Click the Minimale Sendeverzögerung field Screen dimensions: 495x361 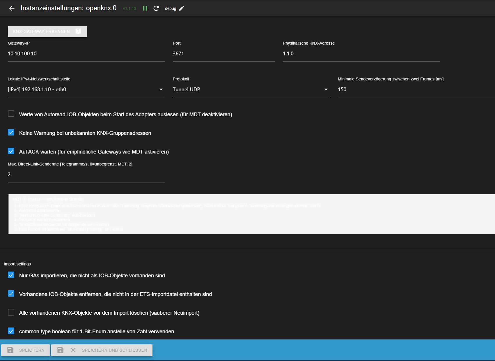(x=416, y=89)
